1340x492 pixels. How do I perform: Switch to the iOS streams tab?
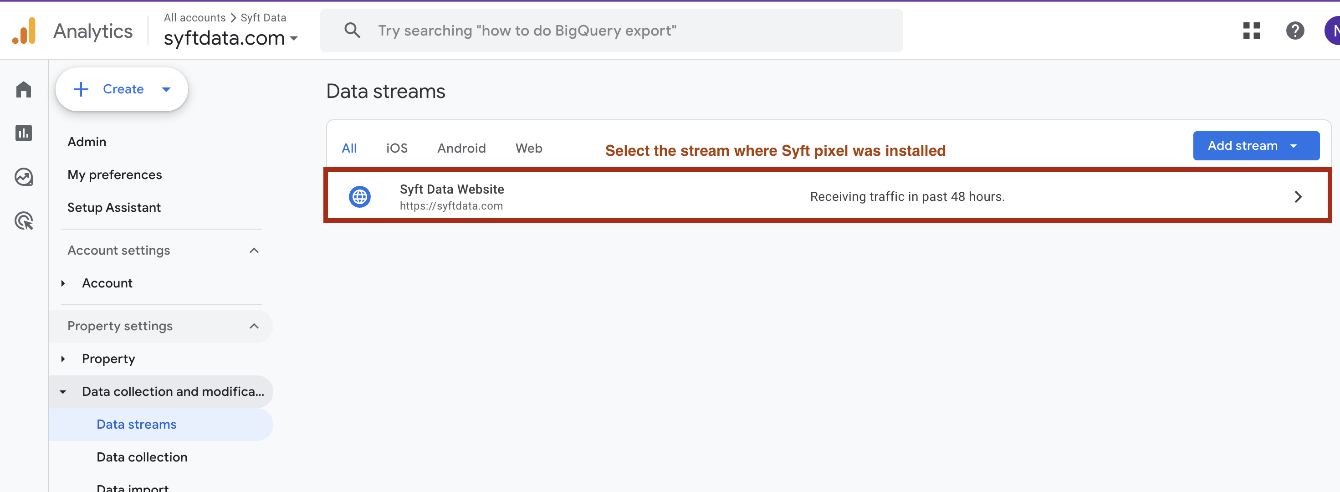pos(396,148)
